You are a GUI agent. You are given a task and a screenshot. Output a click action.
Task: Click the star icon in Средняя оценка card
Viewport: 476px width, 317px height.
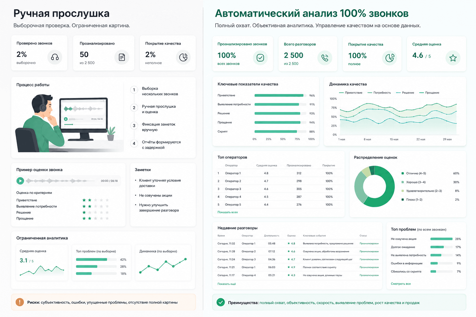tap(453, 58)
